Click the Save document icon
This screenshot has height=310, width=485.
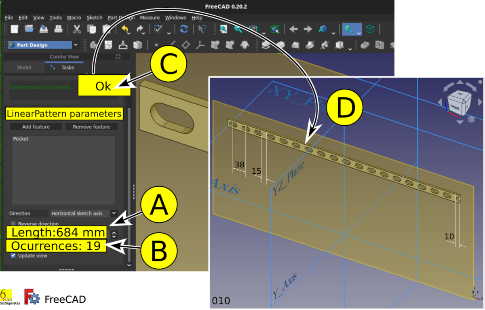44,29
